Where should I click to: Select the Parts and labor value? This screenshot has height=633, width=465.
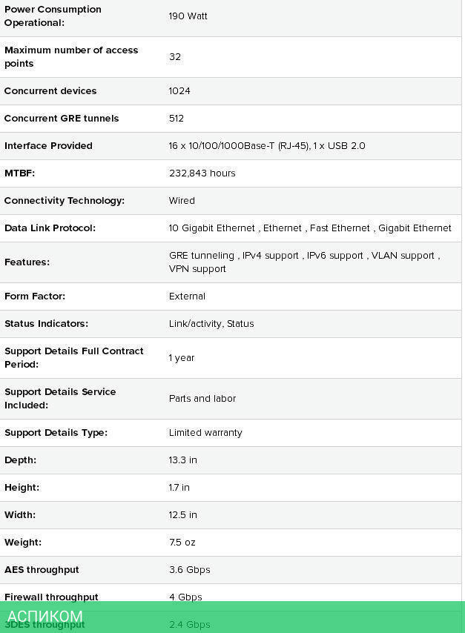[202, 399]
